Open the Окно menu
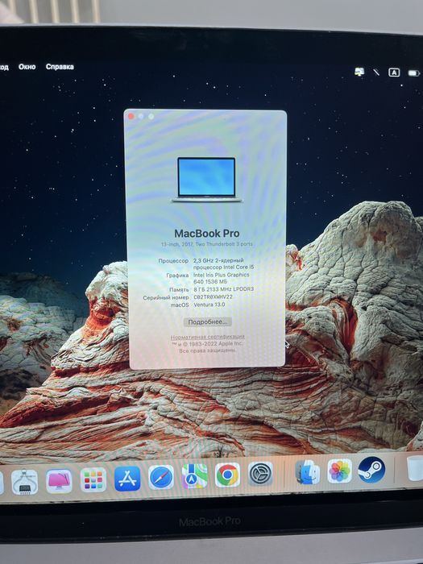423x564 pixels. 27,67
